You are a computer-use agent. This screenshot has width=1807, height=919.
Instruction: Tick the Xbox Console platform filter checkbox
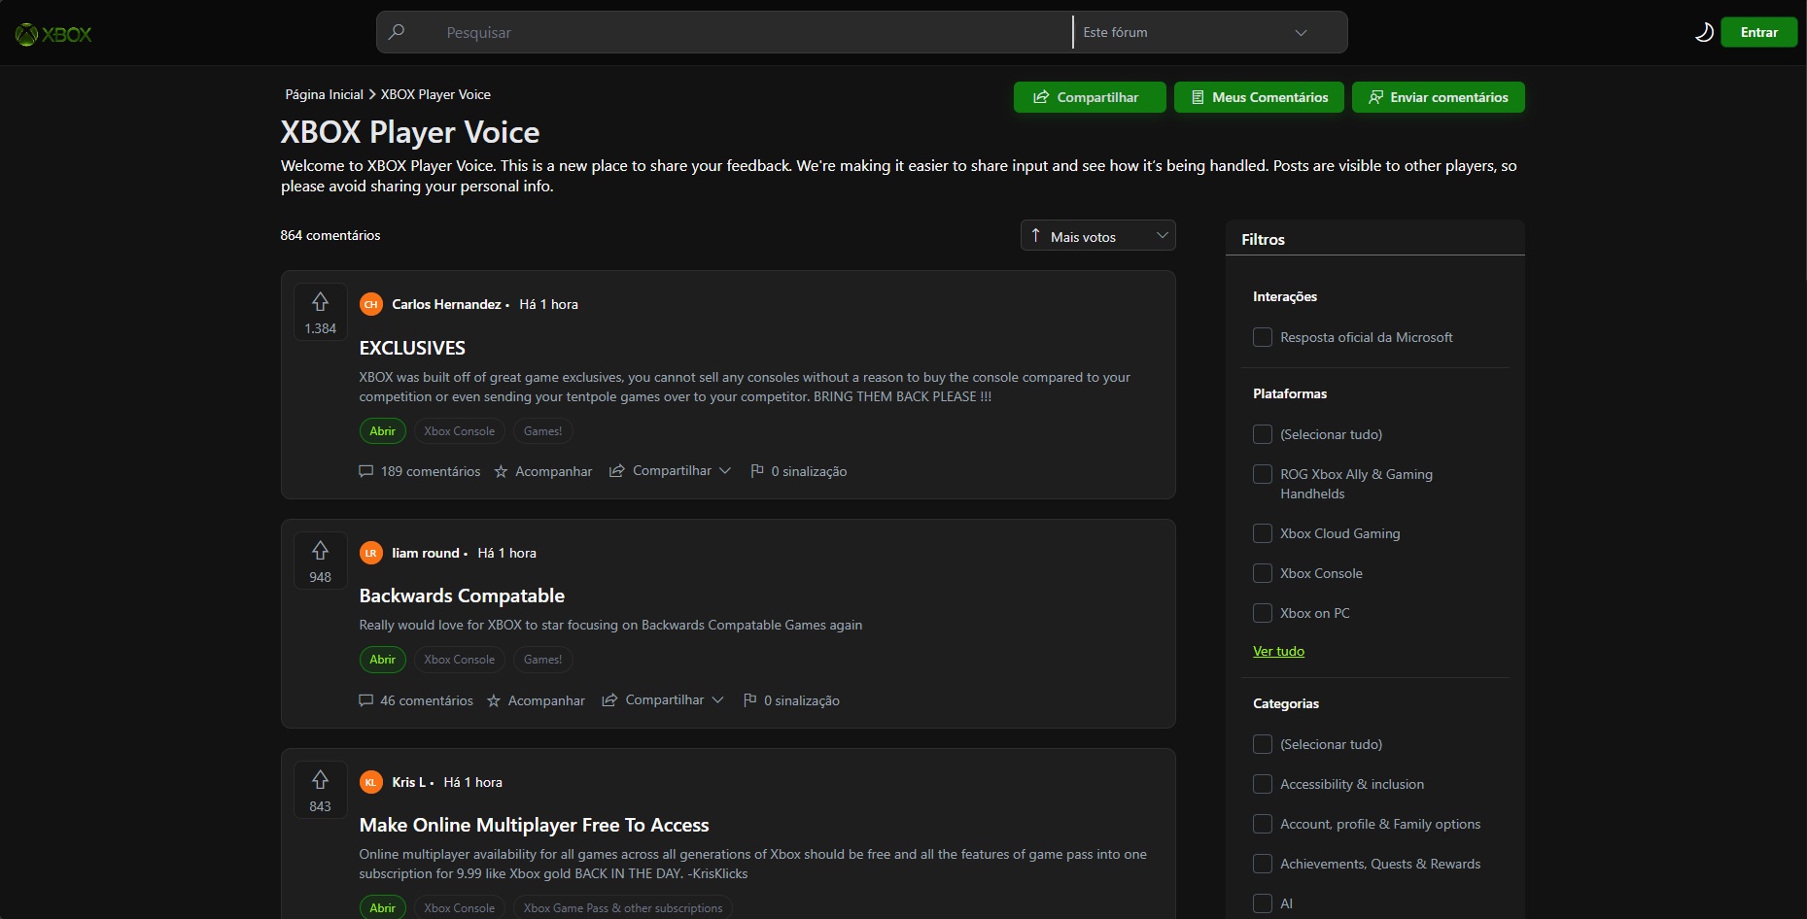pos(1263,573)
